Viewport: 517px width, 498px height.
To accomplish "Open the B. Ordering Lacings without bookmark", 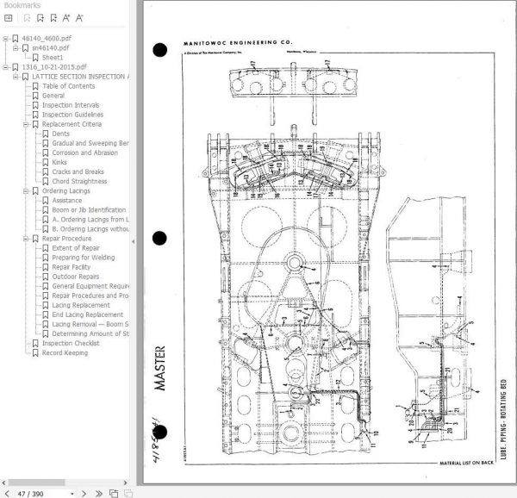I will tap(90, 229).
